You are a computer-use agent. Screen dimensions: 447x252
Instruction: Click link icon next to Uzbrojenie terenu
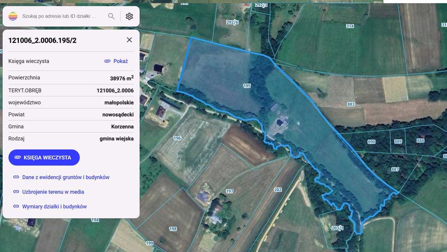tap(16, 192)
